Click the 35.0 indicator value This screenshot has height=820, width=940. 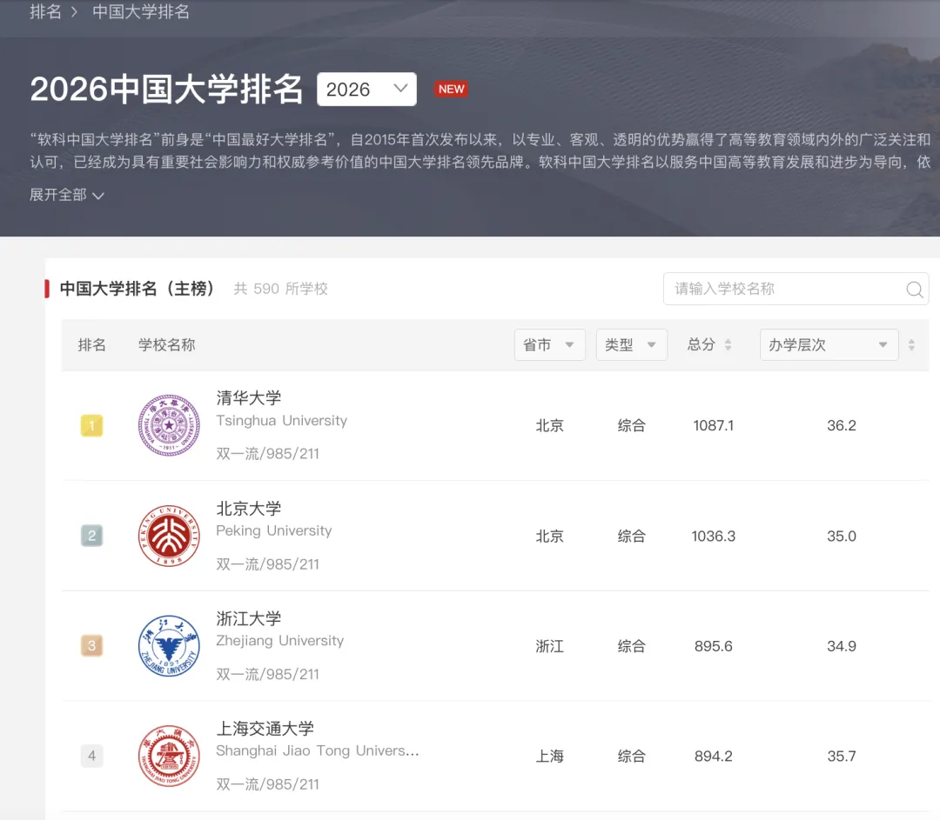coord(842,536)
